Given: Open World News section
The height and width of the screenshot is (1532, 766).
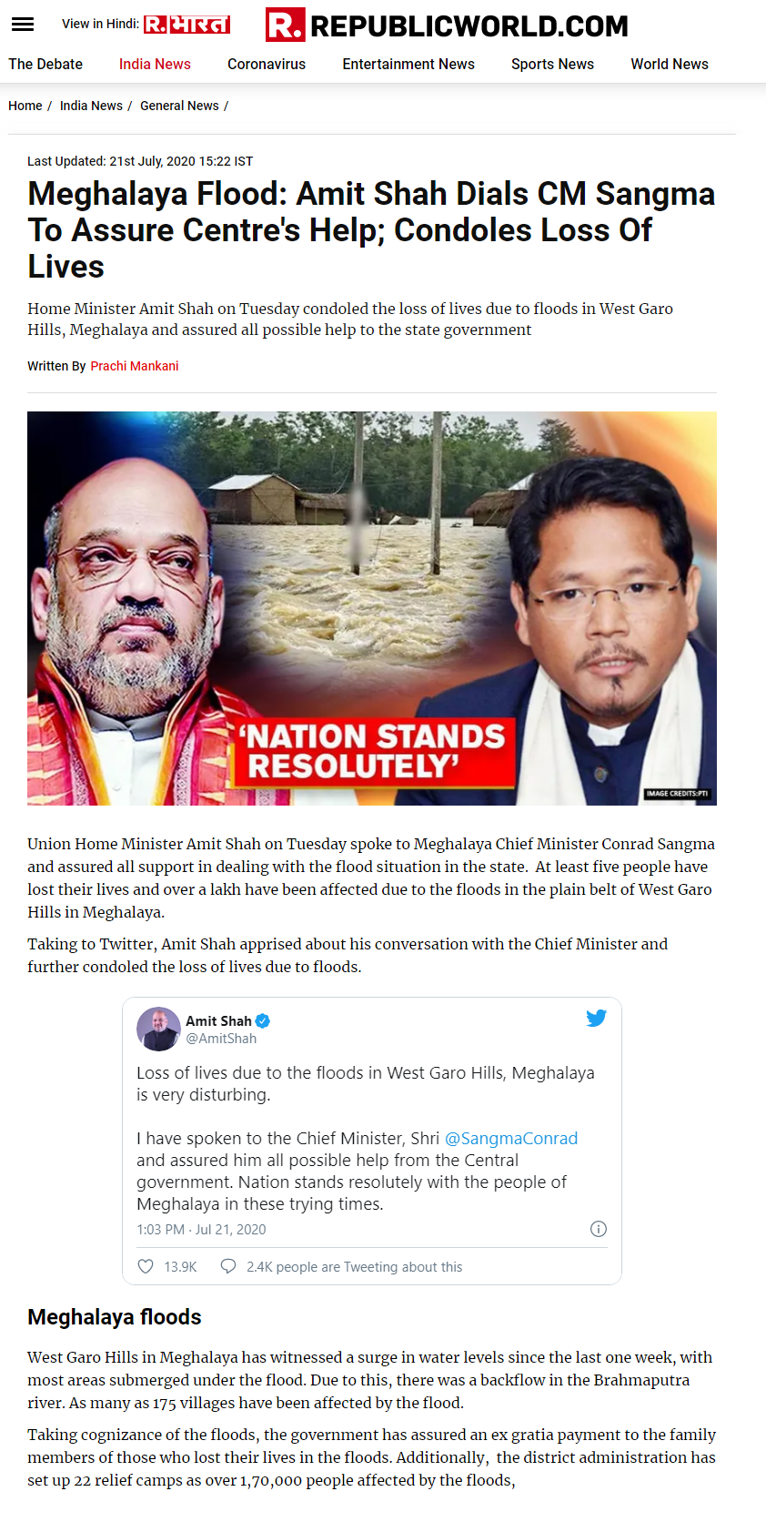Looking at the screenshot, I should pyautogui.click(x=670, y=64).
